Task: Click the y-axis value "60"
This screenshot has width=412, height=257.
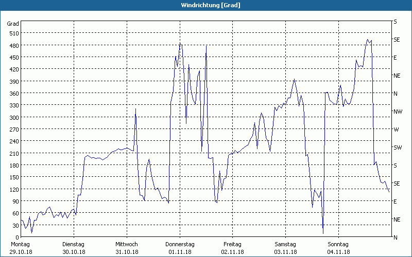Action: point(16,213)
